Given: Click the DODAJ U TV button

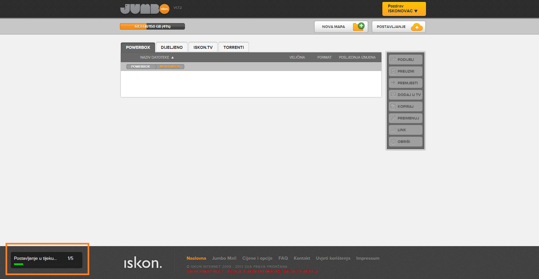Looking at the screenshot, I should pyautogui.click(x=405, y=95).
